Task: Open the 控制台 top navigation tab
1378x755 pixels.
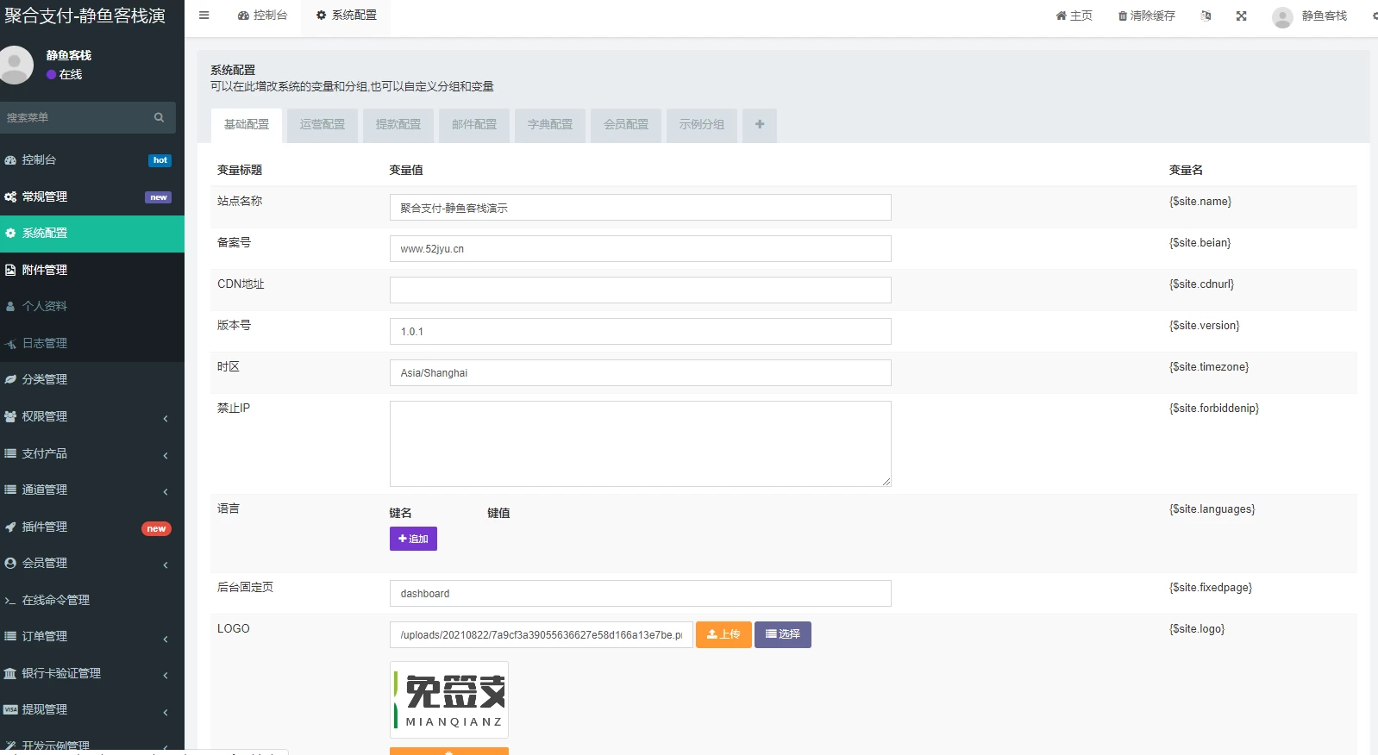Action: pyautogui.click(x=262, y=16)
